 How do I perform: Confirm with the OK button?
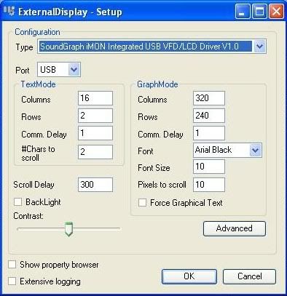click(189, 276)
